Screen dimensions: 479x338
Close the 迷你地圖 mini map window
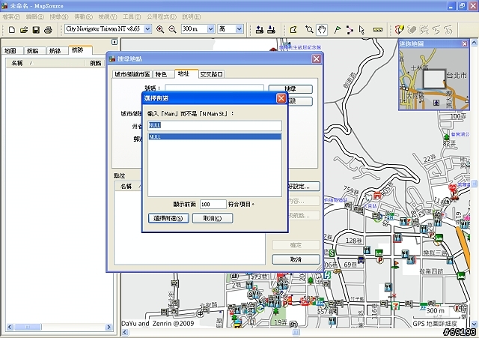tap(465, 43)
